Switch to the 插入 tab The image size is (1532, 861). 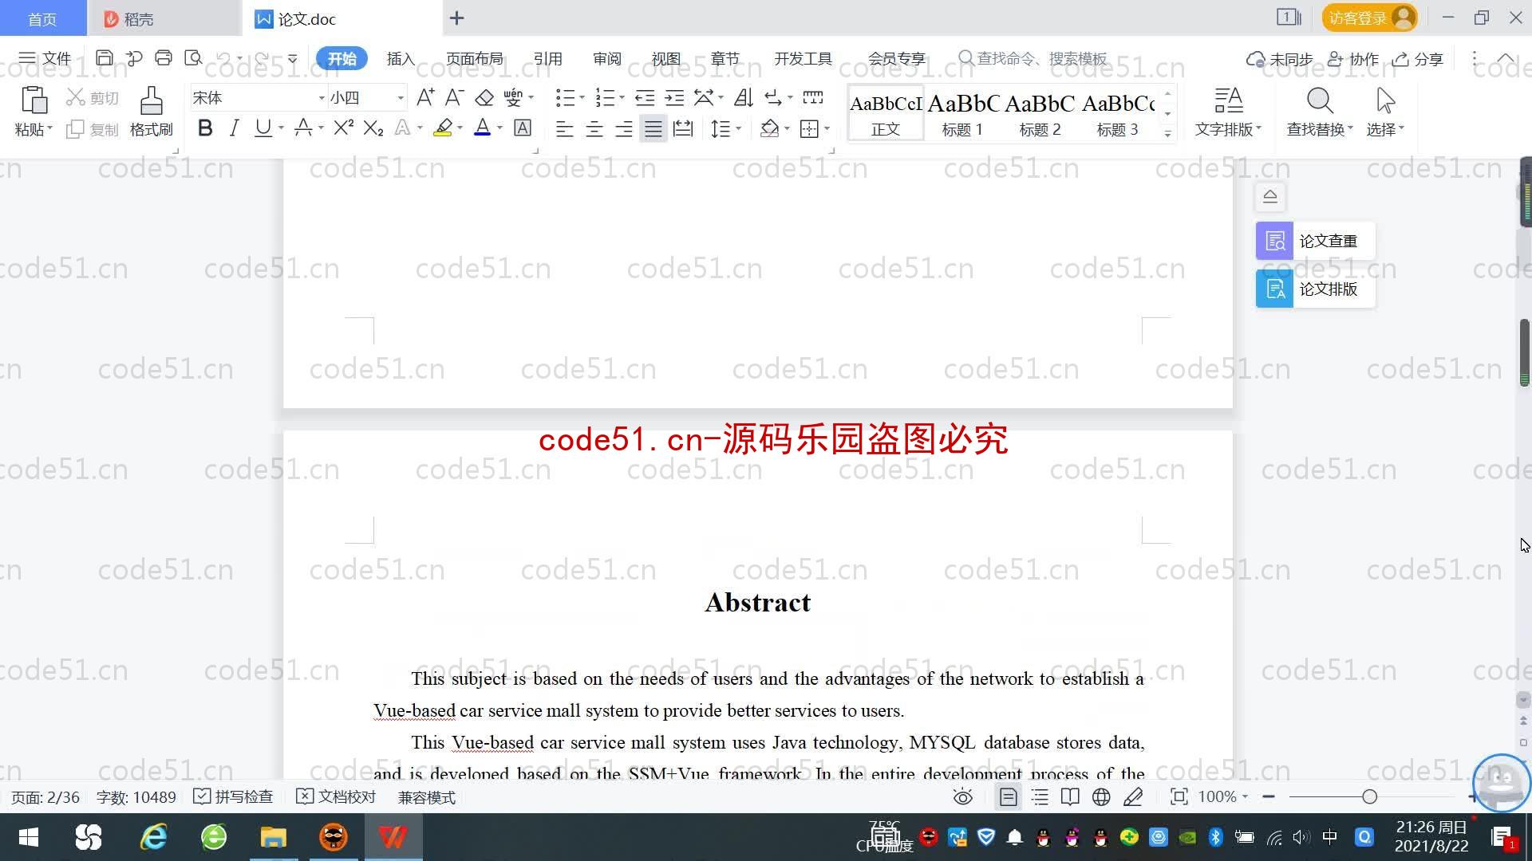401,58
